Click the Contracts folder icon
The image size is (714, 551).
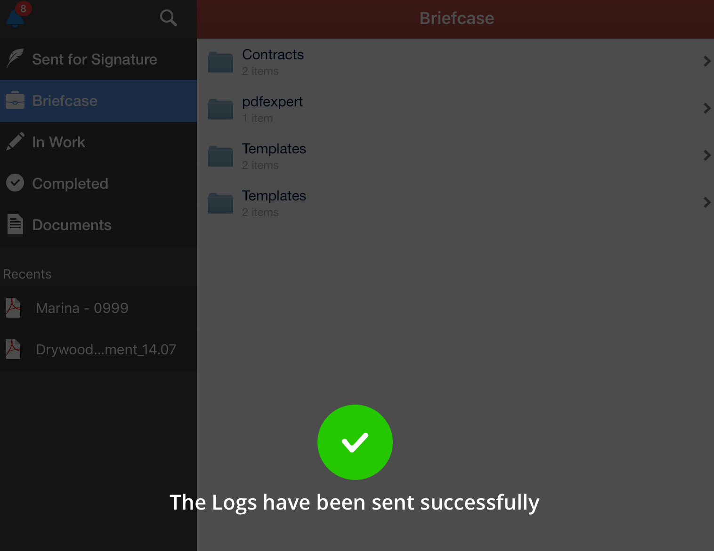[x=220, y=62]
